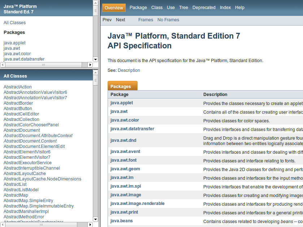Click the All Classes frame vertical scrollbar thumb
Image resolution: width=303 pixels, height=227 pixels.
pos(95,80)
